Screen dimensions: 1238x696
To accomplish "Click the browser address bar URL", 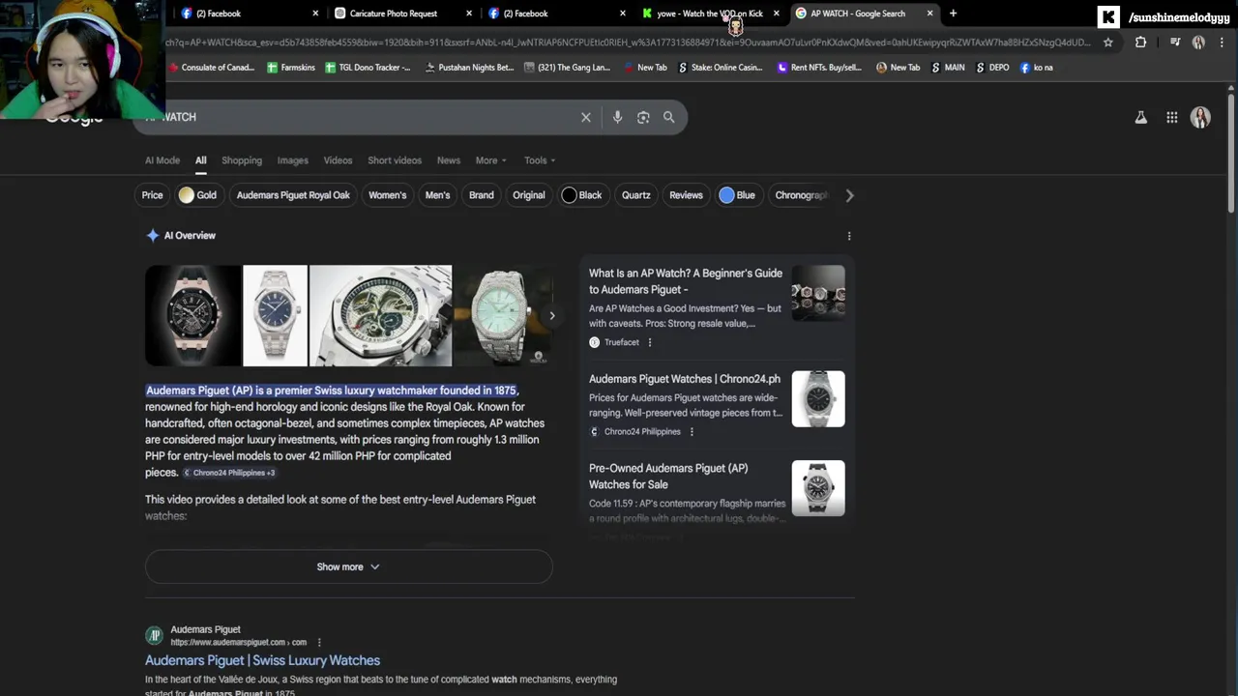I will [629, 42].
